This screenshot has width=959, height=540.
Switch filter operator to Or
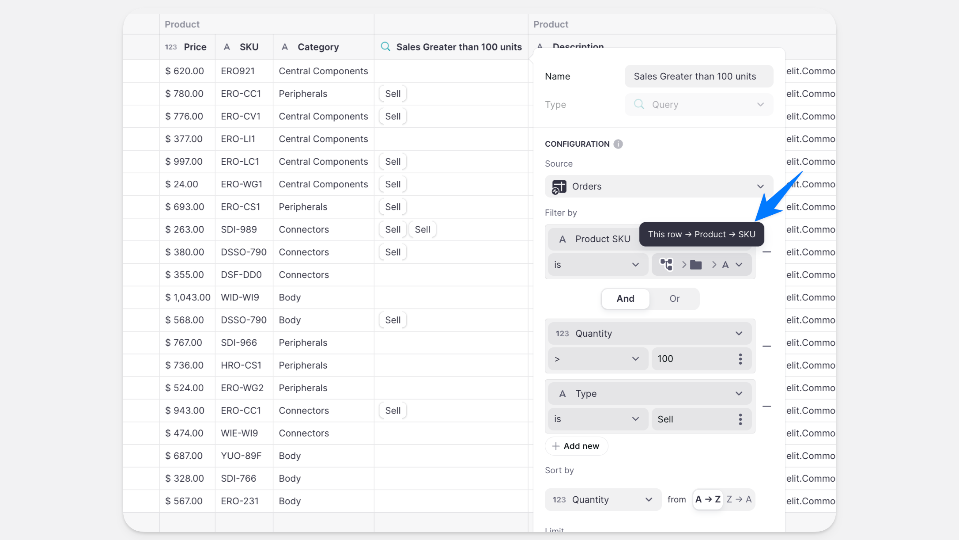pos(674,299)
